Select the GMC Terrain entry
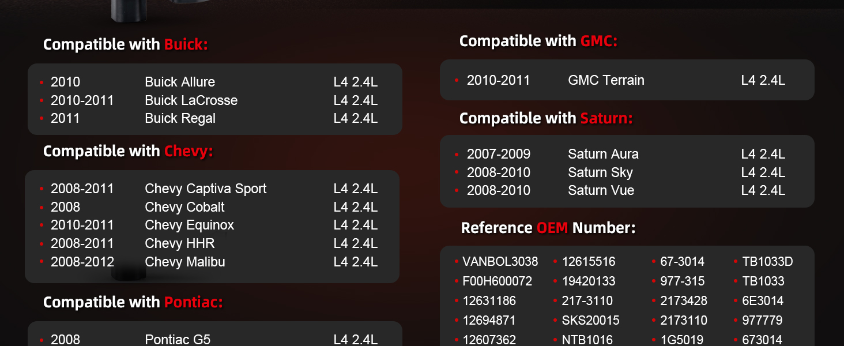 (606, 80)
